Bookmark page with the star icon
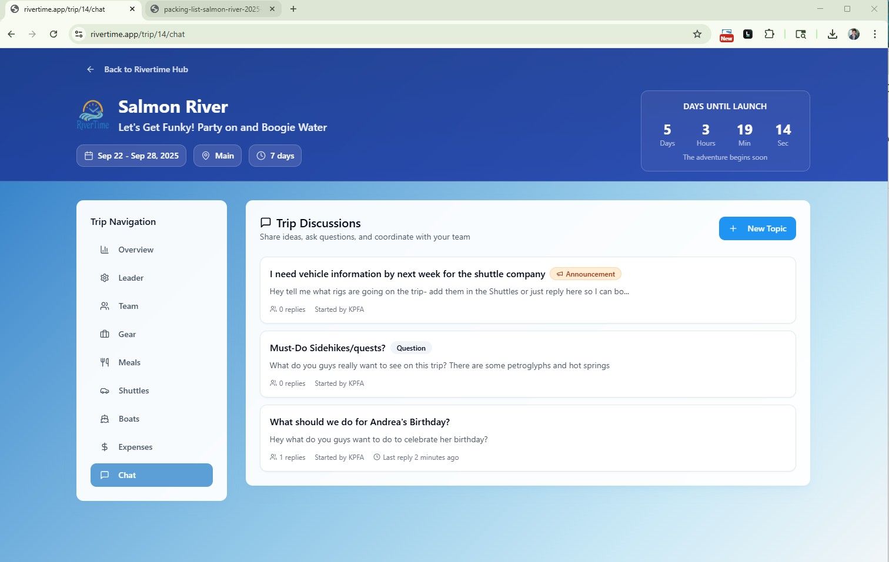The image size is (889, 562). (697, 34)
